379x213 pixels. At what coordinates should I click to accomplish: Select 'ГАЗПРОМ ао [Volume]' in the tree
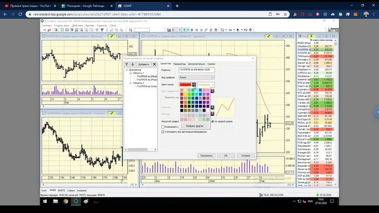click(147, 86)
